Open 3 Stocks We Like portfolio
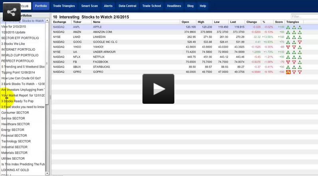This screenshot has width=318, height=176. click(13, 44)
